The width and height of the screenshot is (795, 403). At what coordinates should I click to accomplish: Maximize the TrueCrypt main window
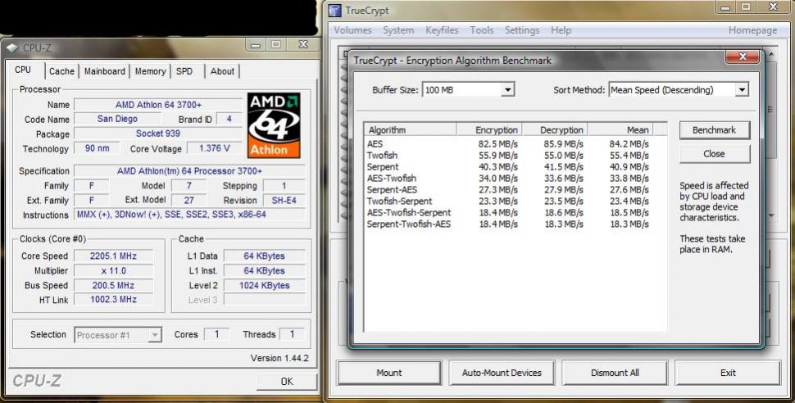(x=746, y=7)
